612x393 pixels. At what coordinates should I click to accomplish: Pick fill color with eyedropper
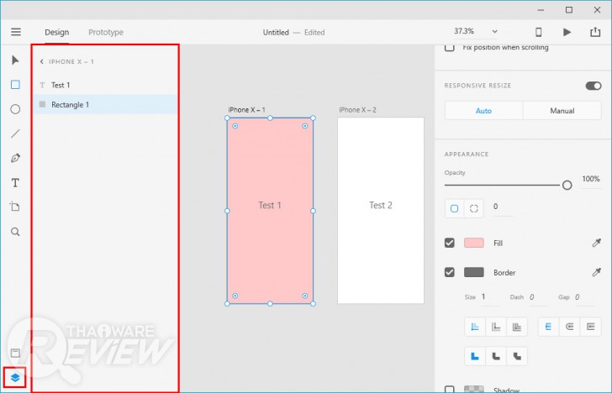[596, 243]
